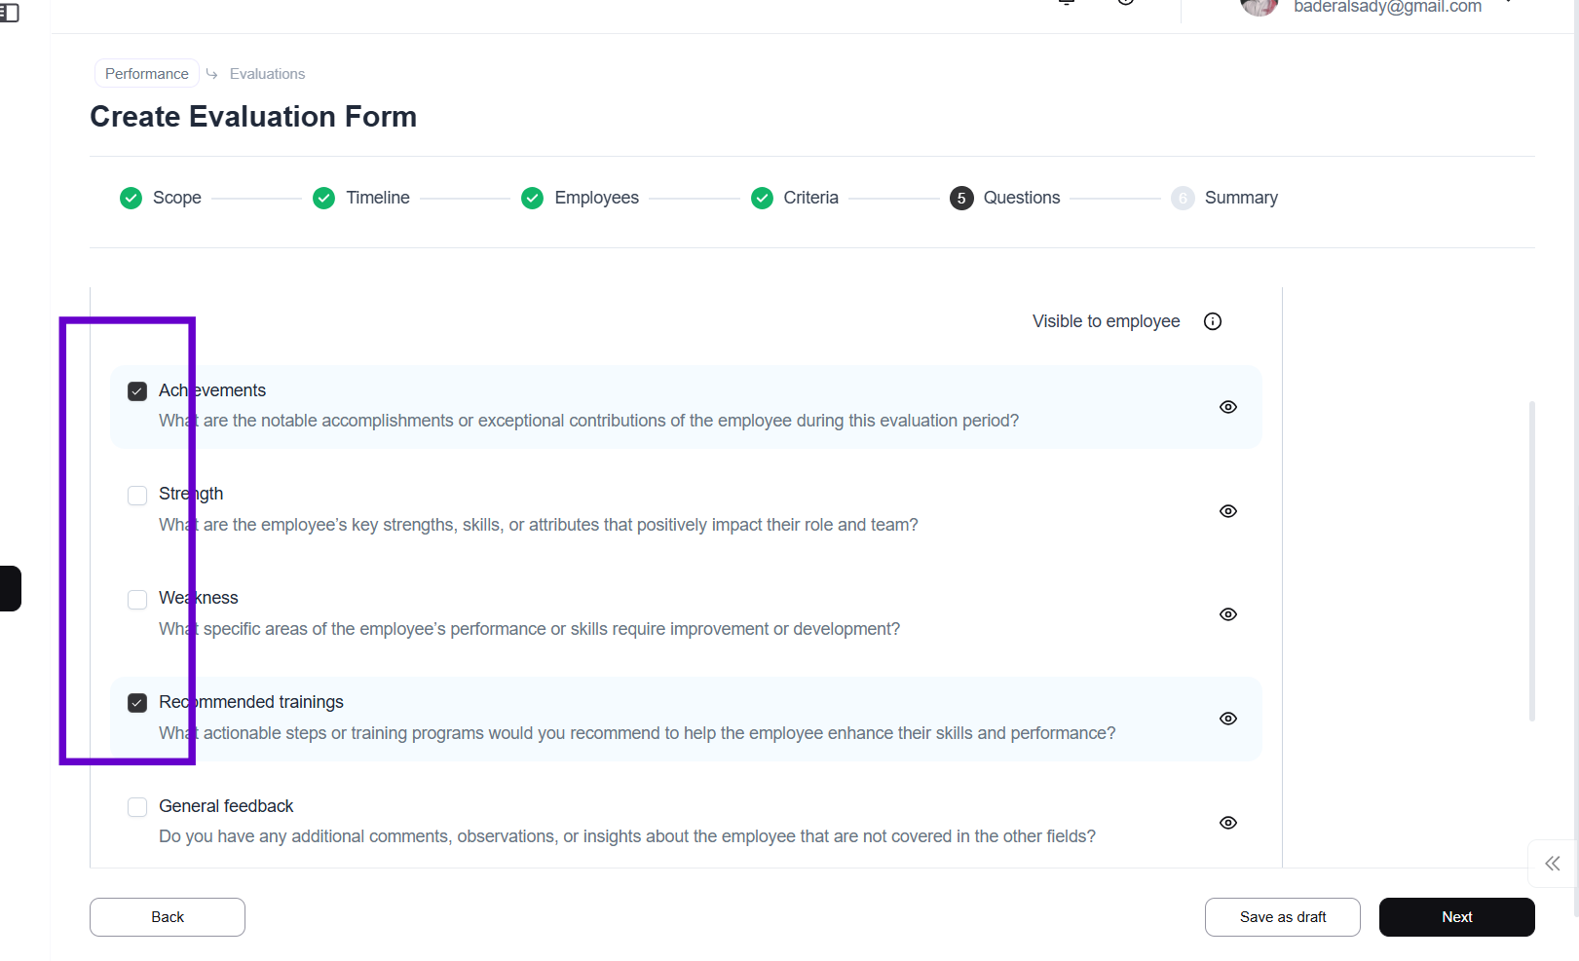The image size is (1579, 961).
Task: Toggle eye visibility for Strength question
Action: (x=1228, y=511)
